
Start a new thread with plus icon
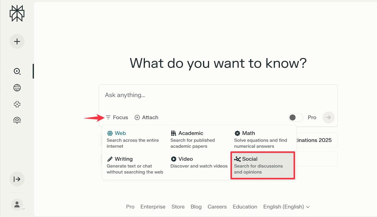(17, 41)
